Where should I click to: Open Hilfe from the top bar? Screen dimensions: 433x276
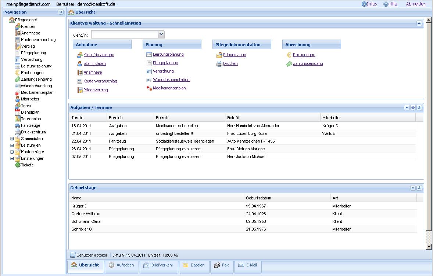tap(390, 4)
